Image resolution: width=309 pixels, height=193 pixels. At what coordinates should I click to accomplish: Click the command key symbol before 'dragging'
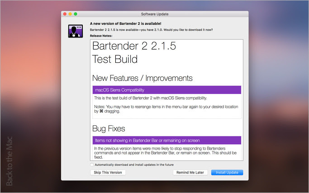[101, 111]
